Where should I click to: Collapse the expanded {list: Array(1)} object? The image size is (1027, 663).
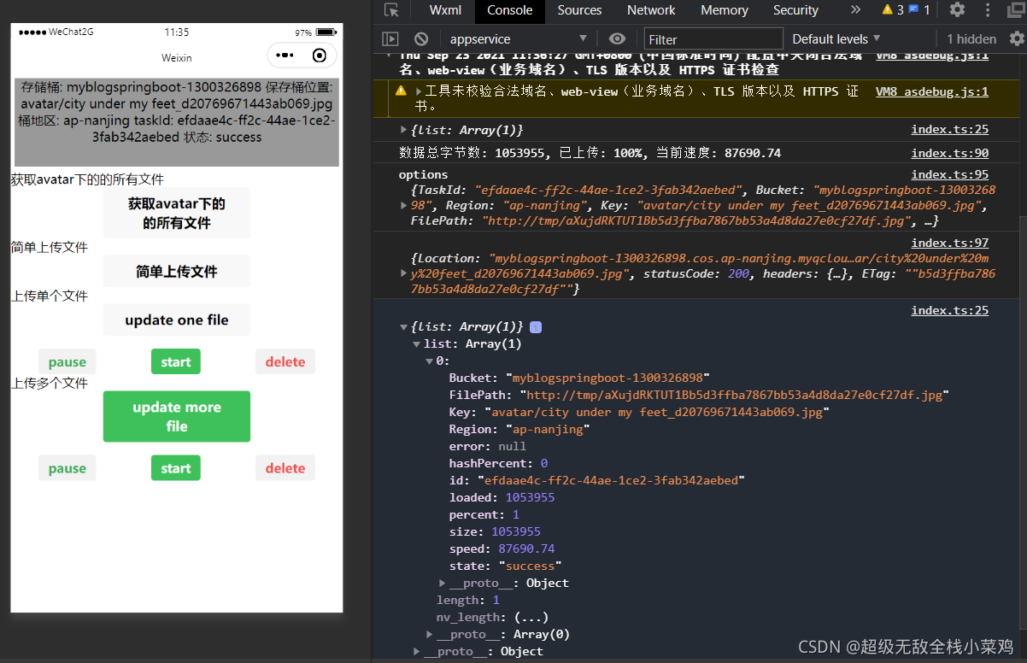(404, 327)
